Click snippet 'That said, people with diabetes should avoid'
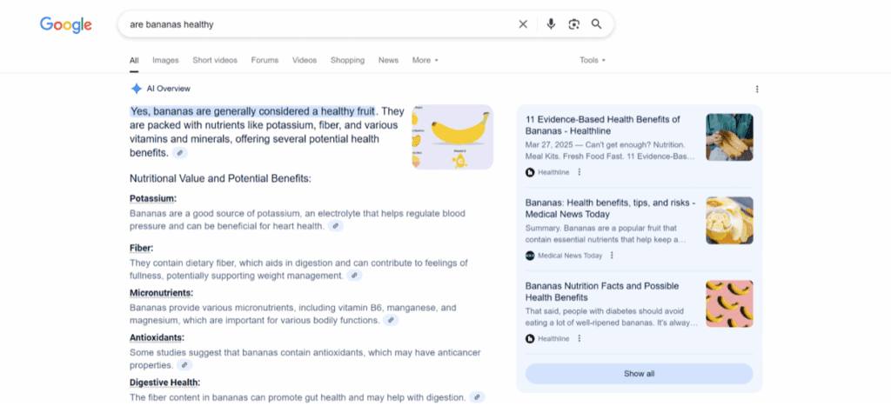Image resolution: width=891 pixels, height=406 pixels. click(612, 316)
